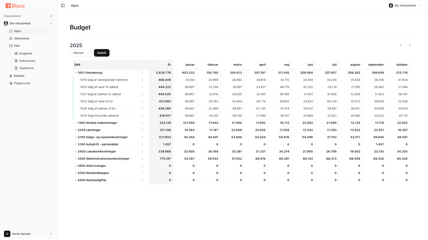Open three-dot menu for 2200 Lønninger
This screenshot has height=240, width=428.
click(142, 130)
